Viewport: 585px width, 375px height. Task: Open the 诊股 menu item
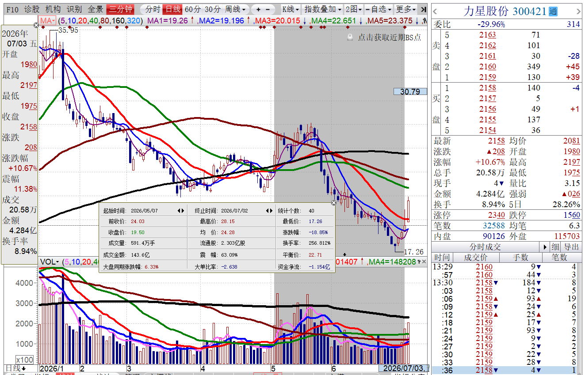pyautogui.click(x=31, y=9)
